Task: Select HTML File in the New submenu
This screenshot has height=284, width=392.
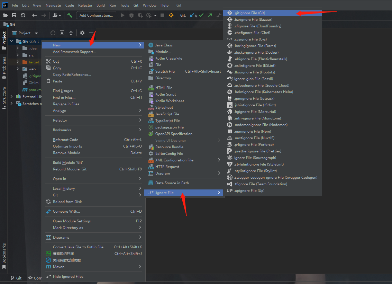Action: point(184,88)
